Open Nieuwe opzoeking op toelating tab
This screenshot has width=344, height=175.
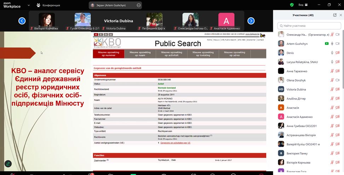pos(203,54)
